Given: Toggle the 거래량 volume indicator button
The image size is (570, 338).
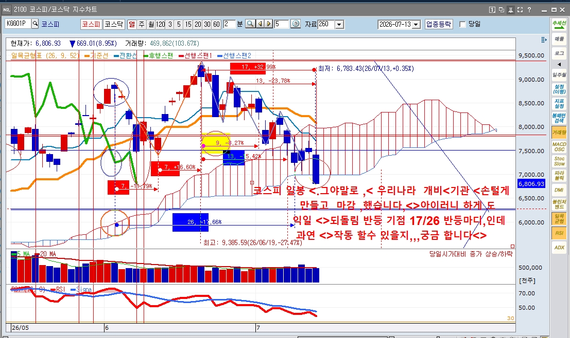Looking at the screenshot, I should (x=559, y=133).
